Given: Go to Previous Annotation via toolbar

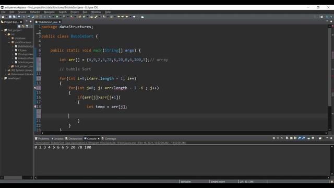Looking at the screenshot, I should click(x=111, y=17).
